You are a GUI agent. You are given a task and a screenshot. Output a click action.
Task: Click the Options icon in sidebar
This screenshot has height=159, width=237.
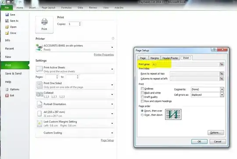7,90
